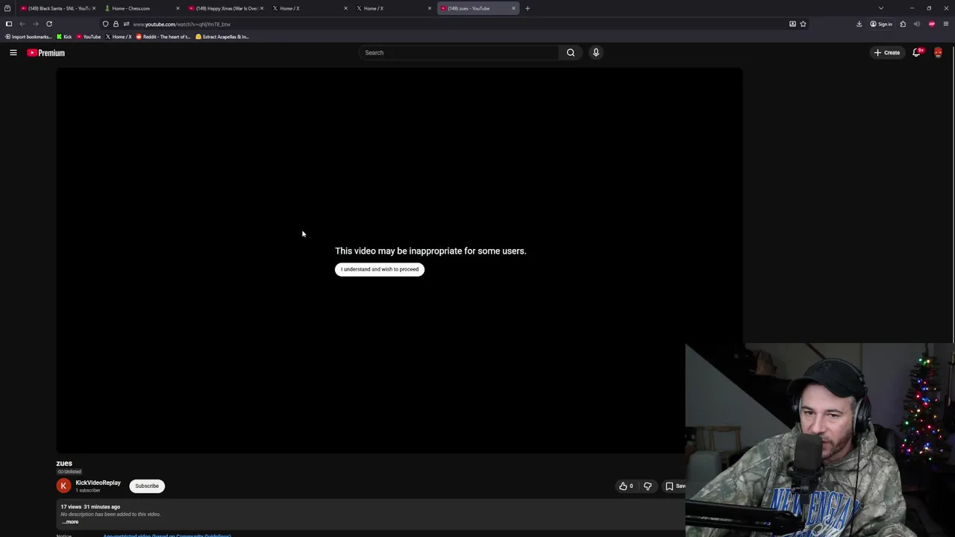View site security padlock info
The height and width of the screenshot is (537, 955).
116,24
